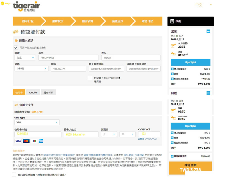Go to the 搜尋行程 step
This screenshot has width=225, height=184.
(28, 21)
